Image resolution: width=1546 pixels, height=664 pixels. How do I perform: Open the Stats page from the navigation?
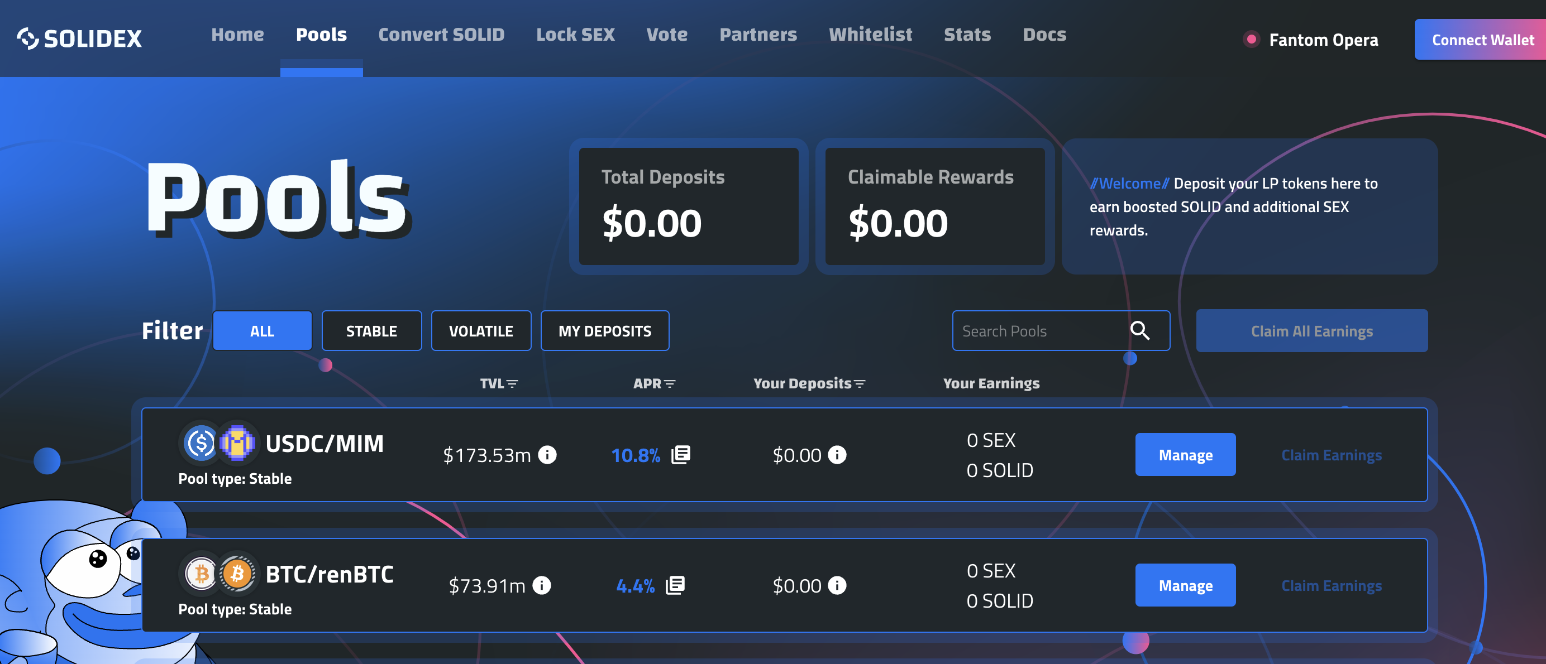967,35
